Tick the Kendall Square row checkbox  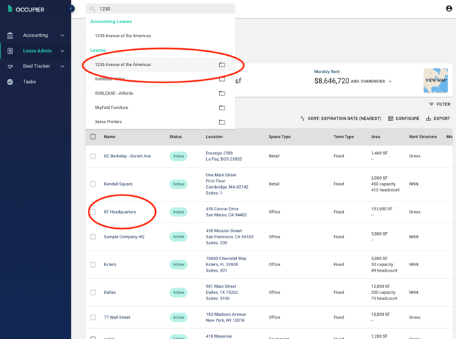pos(93,184)
